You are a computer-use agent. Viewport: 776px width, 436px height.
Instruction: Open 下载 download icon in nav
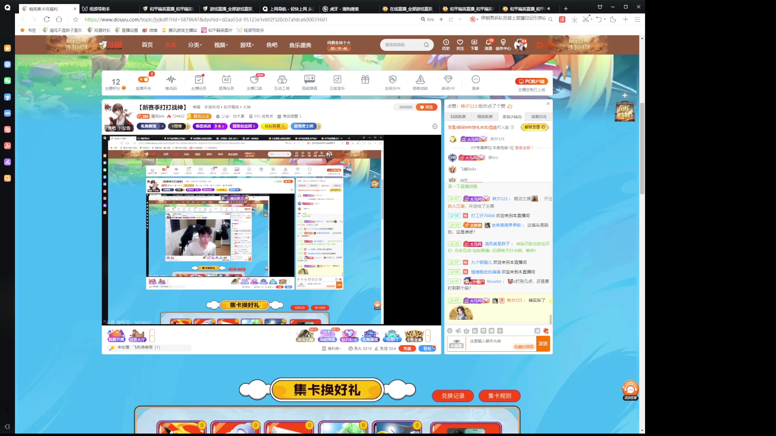(474, 44)
